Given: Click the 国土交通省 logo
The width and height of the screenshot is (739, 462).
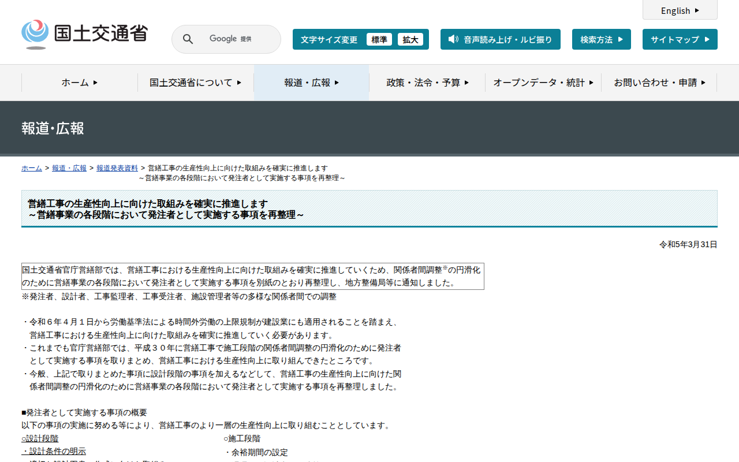Looking at the screenshot, I should coord(84,35).
